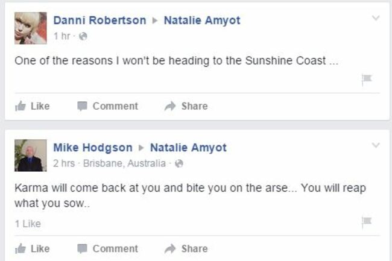View Danni Robertson's profile picture
392x261 pixels.
31,28
